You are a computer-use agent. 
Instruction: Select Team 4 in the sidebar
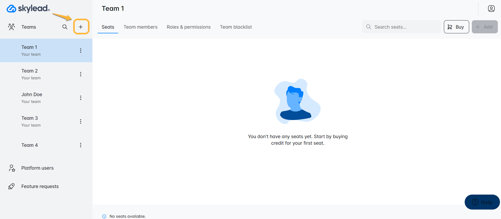click(x=29, y=145)
